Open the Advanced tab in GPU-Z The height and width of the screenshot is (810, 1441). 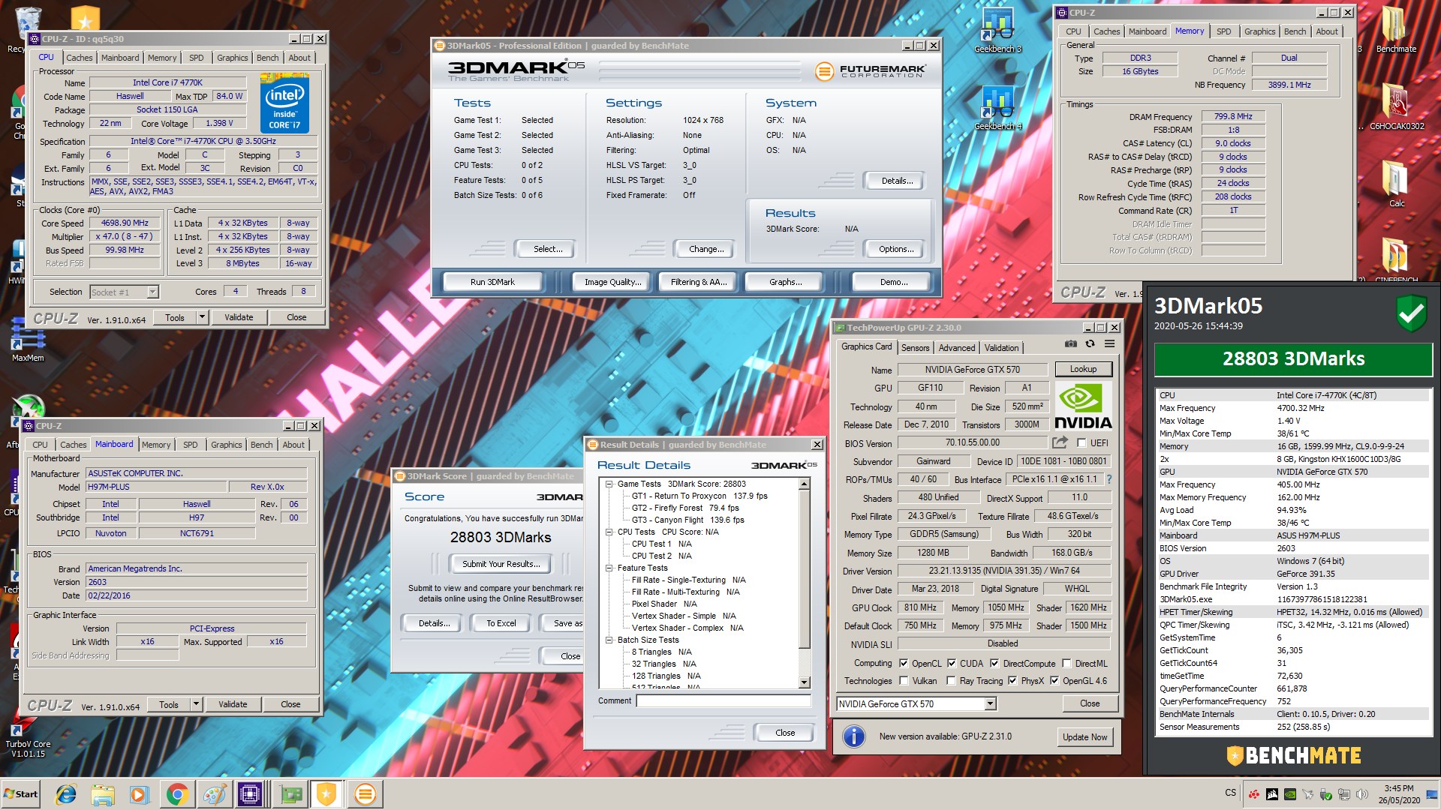(x=957, y=348)
